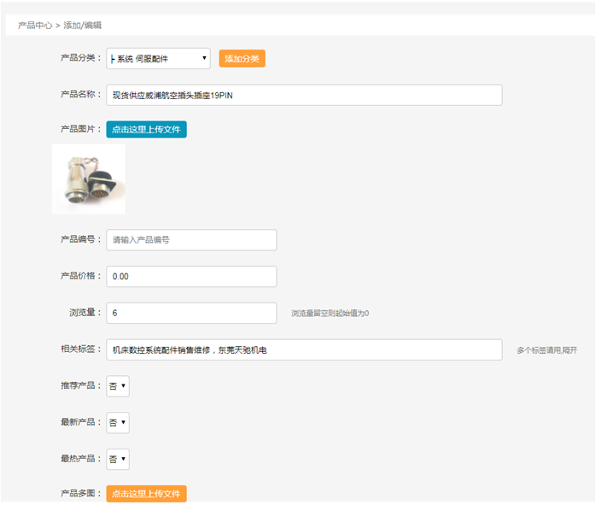This screenshot has width=596, height=505.
Task: Click the 添加/编辑 breadcrumb item
Action: (82, 26)
